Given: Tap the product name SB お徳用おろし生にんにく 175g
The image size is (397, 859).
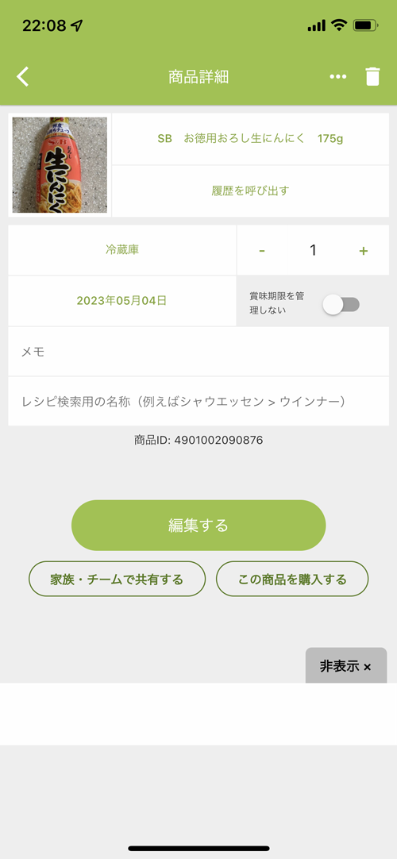Looking at the screenshot, I should [x=250, y=139].
